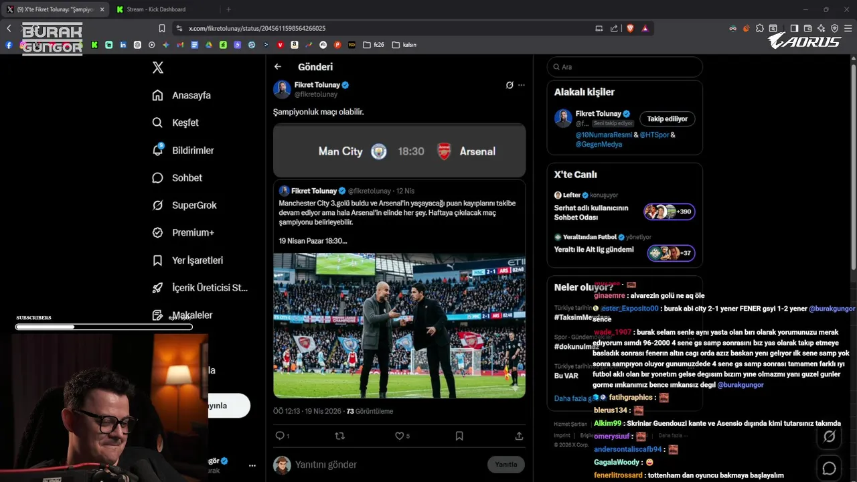Join Serhat adlı kullanıcının Sohbet Odası
Screen dimensions: 857x482
pos(591,212)
